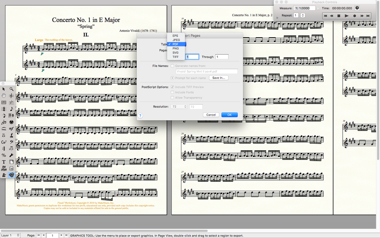Image resolution: width=380 pixels, height=238 pixels.
Task: Click the Through page number field
Action: click(x=222, y=57)
